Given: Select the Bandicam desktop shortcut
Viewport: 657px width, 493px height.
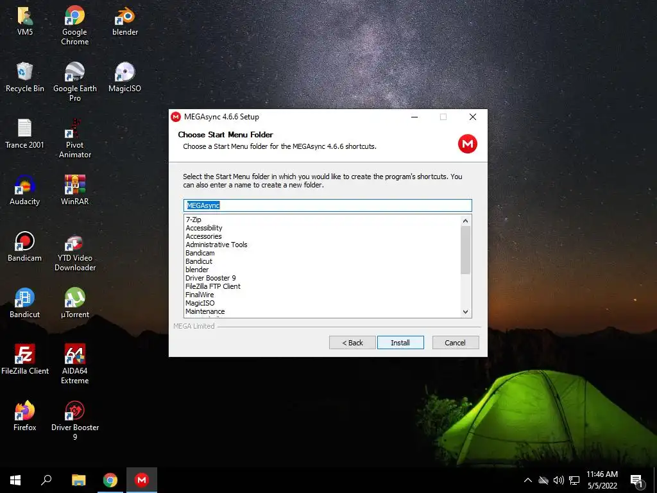Looking at the screenshot, I should (25, 247).
